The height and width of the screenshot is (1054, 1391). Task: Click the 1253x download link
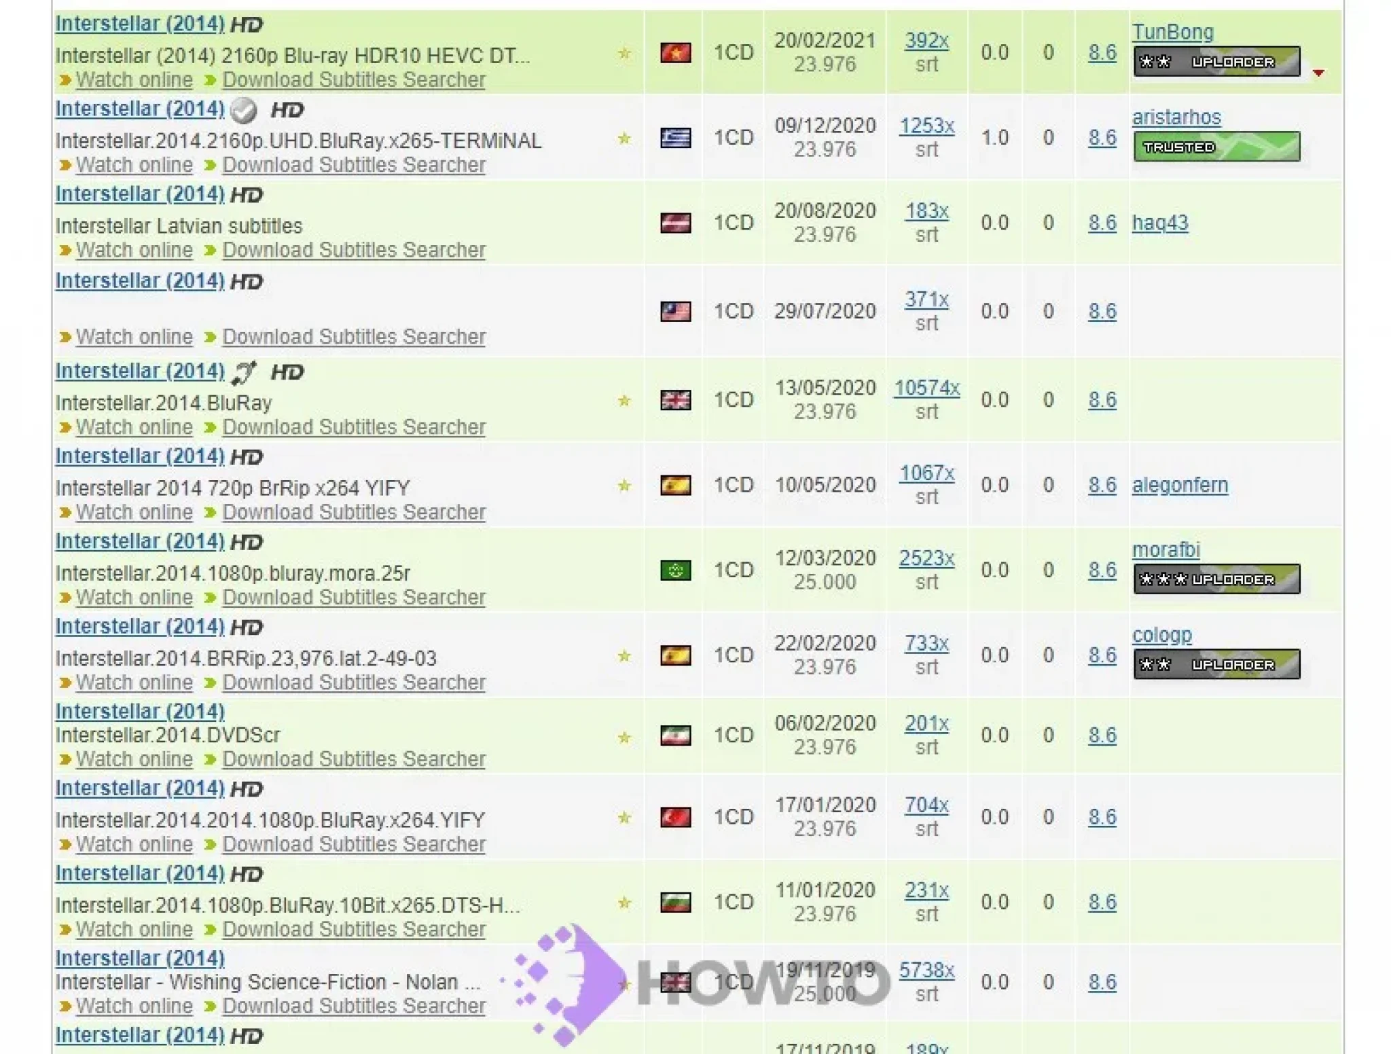pos(926,126)
